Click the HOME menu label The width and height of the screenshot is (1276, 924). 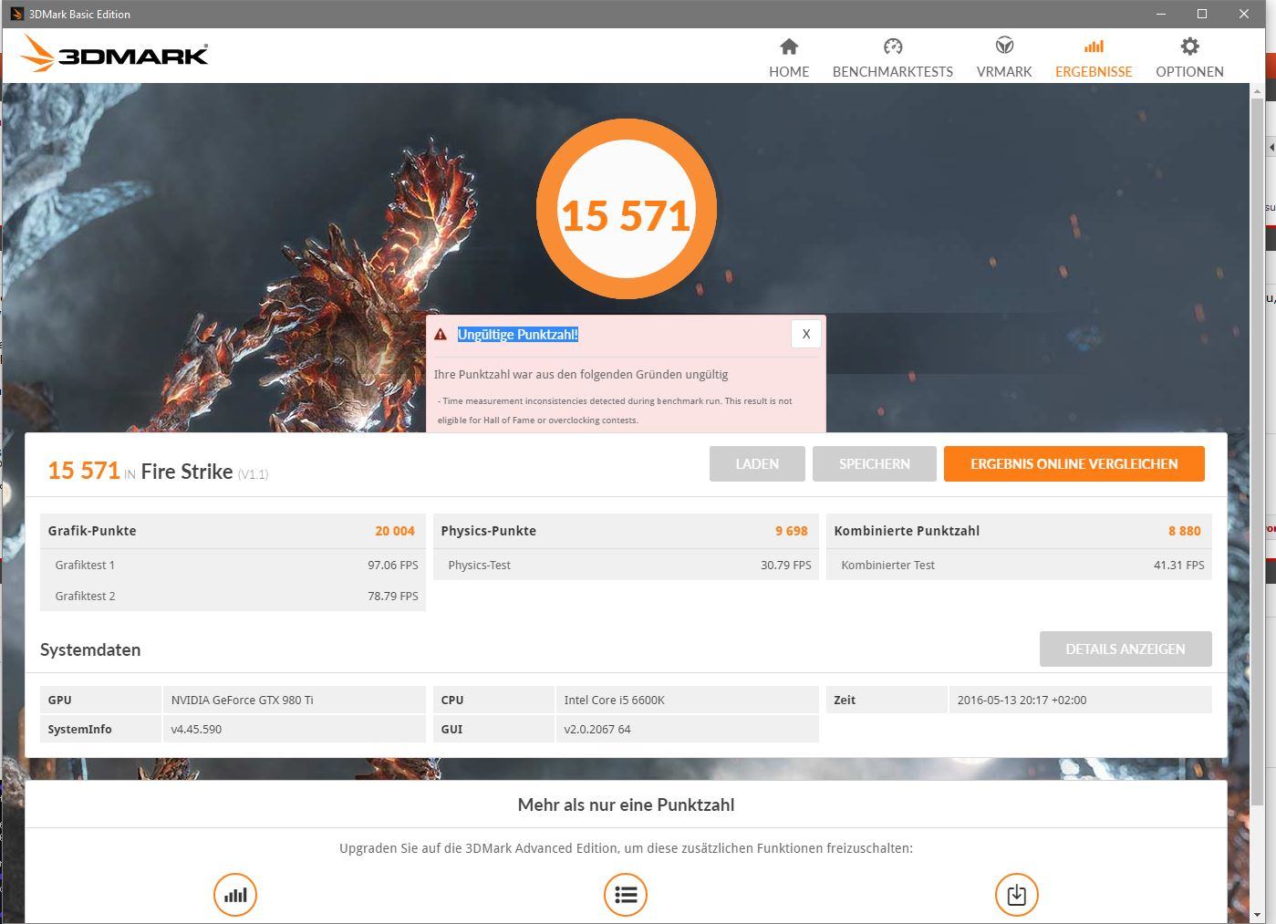pos(789,71)
